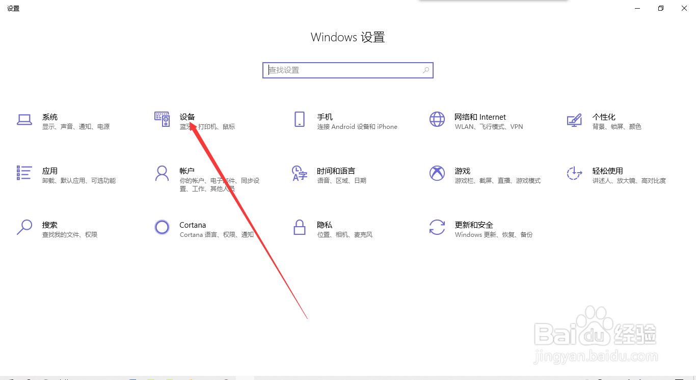This screenshot has height=380, width=696.
Task: Select the 更新和安全 category title
Action: tap(474, 225)
